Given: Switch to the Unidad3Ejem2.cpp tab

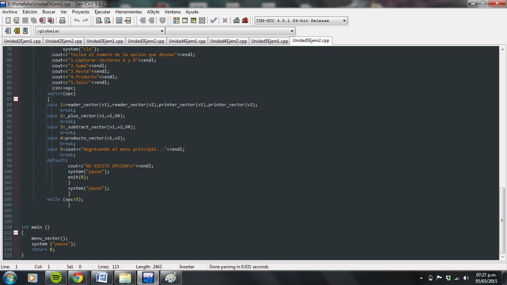Looking at the screenshot, I should (x=146, y=41).
